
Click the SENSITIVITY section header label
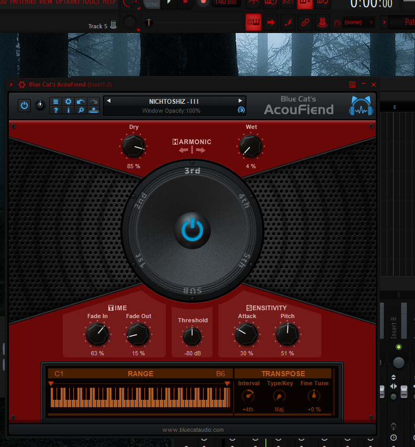tap(266, 308)
